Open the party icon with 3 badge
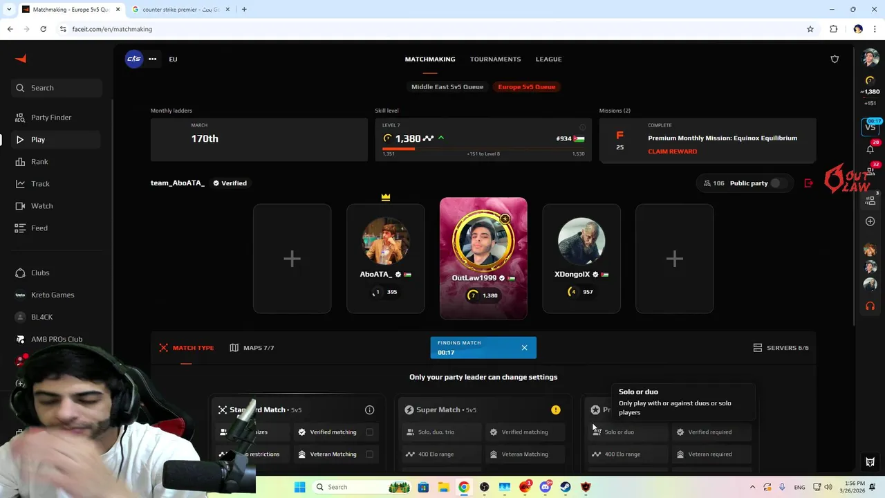This screenshot has height=498, width=885. pyautogui.click(x=870, y=201)
